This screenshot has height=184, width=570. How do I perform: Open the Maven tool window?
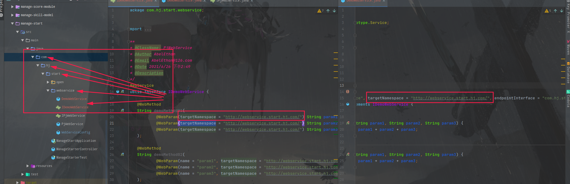[568, 48]
